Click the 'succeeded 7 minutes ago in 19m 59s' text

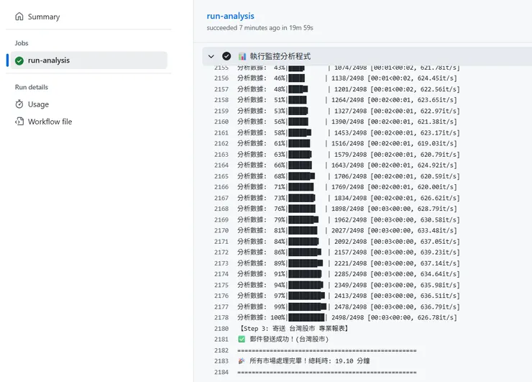tap(260, 28)
